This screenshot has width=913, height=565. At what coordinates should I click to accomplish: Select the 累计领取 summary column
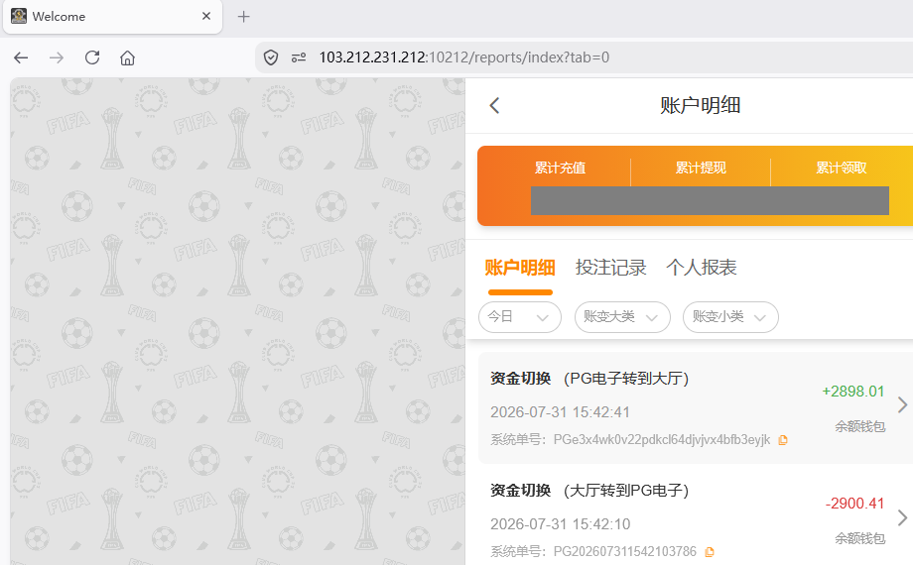click(842, 169)
